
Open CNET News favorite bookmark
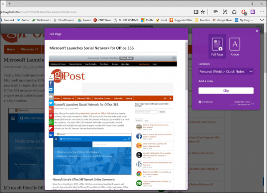(x=102, y=20)
